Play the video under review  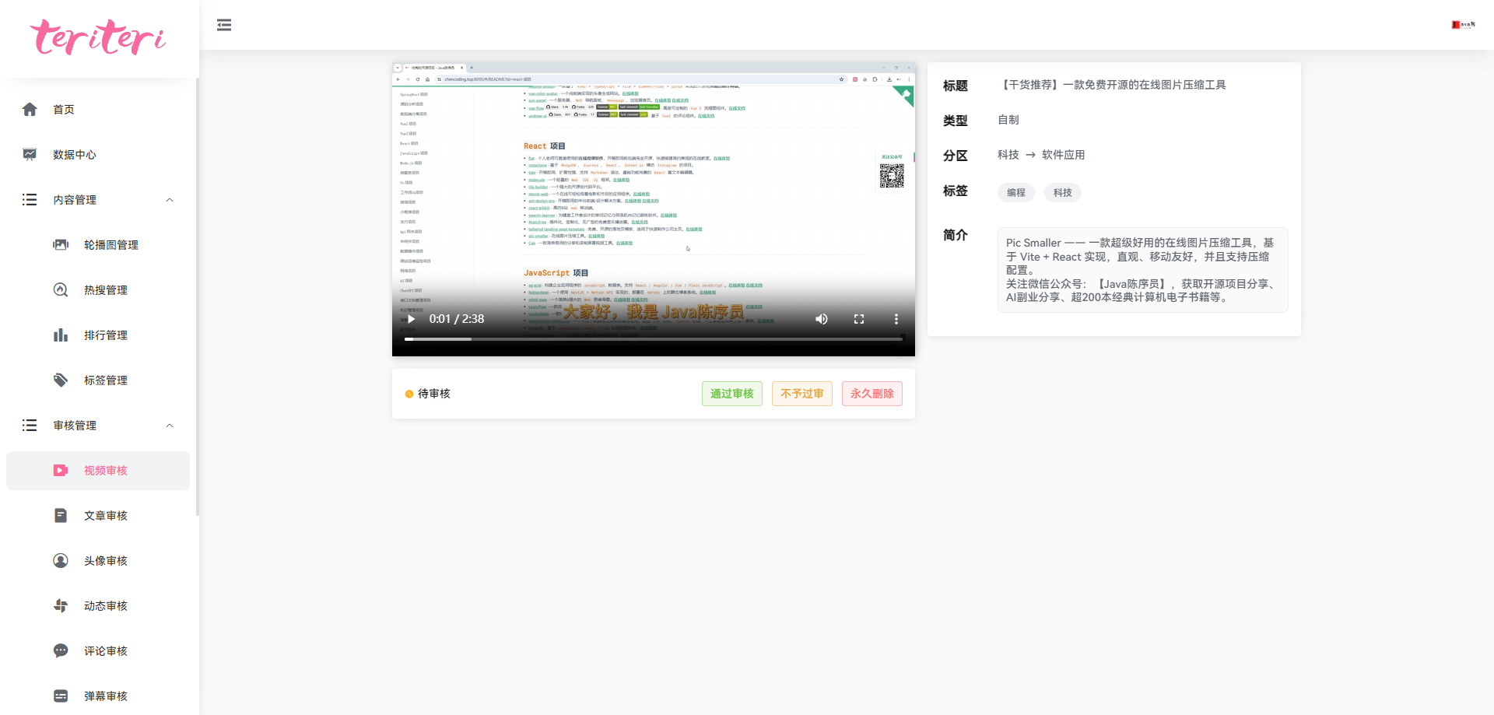[x=411, y=319]
